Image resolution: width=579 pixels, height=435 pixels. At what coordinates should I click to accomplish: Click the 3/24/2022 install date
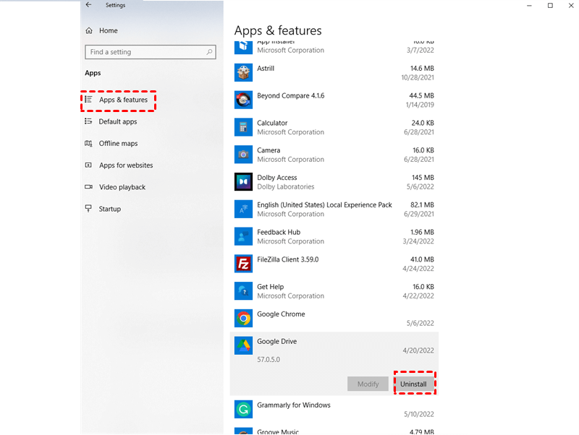418,241
